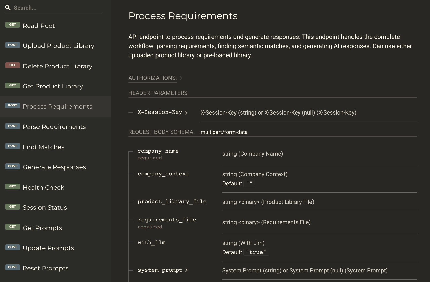Click the HEADER PARAMETERS section label

click(x=158, y=93)
